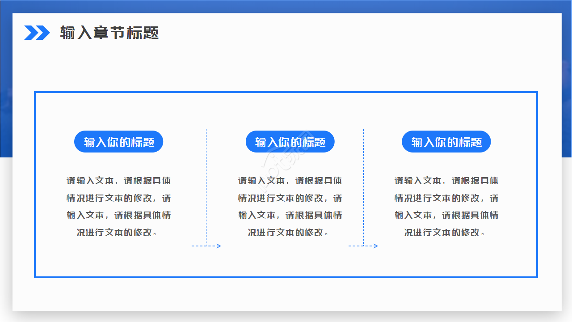Click the dashed arrow between second and third columns
The height and width of the screenshot is (322, 572).
363,246
